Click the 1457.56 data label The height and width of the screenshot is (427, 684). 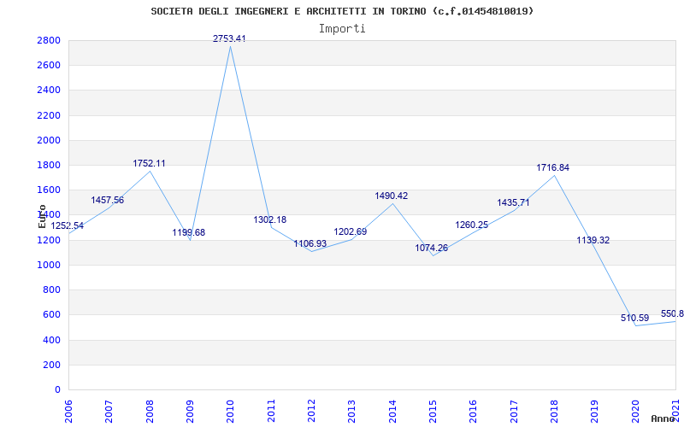tap(108, 201)
